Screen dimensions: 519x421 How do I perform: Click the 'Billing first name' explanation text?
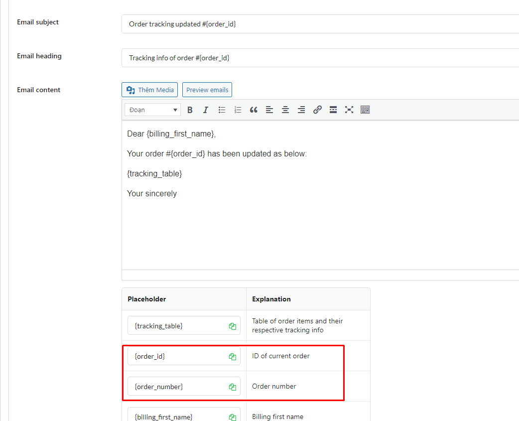(278, 417)
